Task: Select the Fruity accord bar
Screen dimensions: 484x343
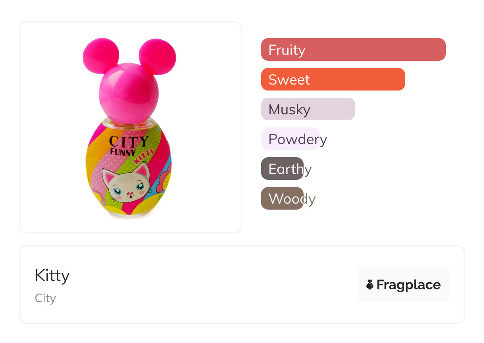Action: (353, 50)
